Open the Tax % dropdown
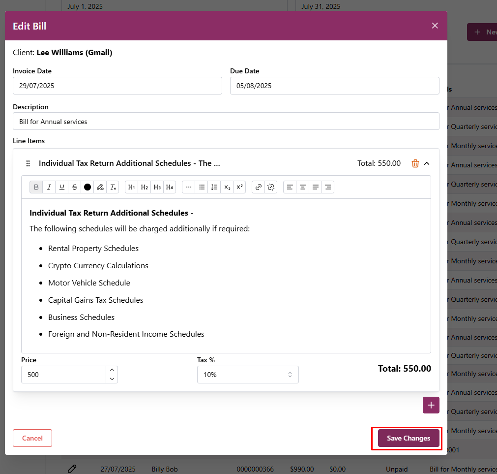 (248, 375)
